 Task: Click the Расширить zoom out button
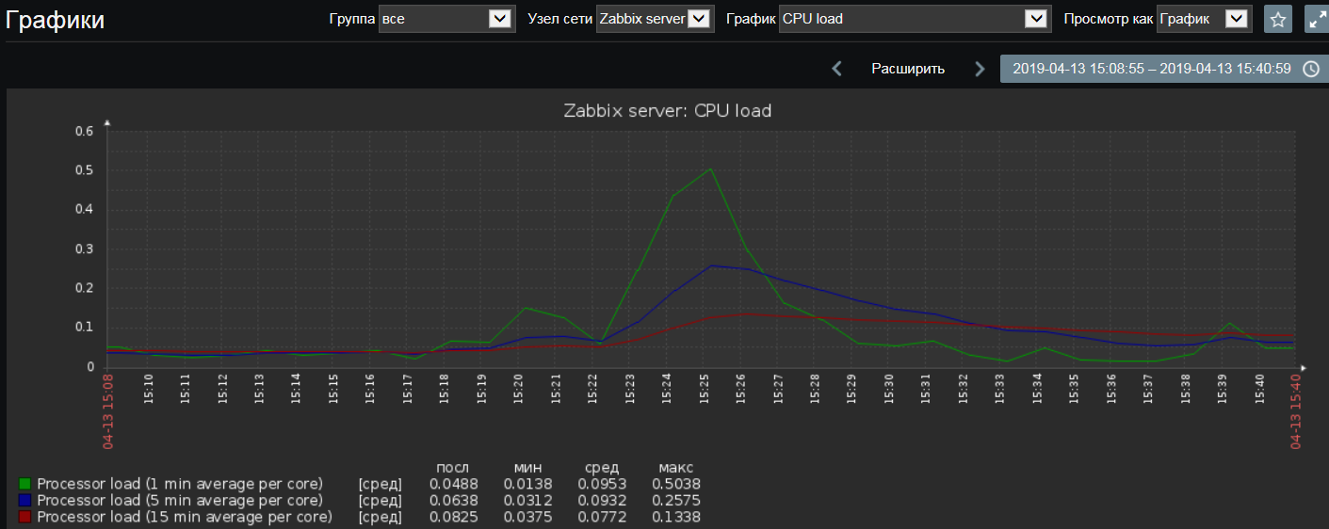tap(908, 69)
